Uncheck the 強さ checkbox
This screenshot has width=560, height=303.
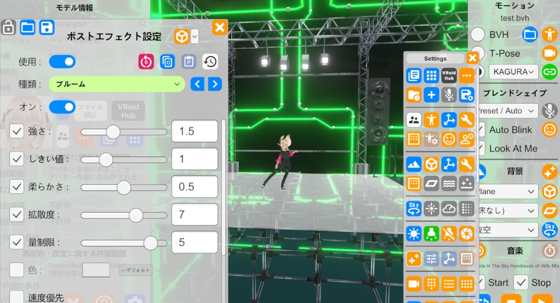[x=16, y=131]
